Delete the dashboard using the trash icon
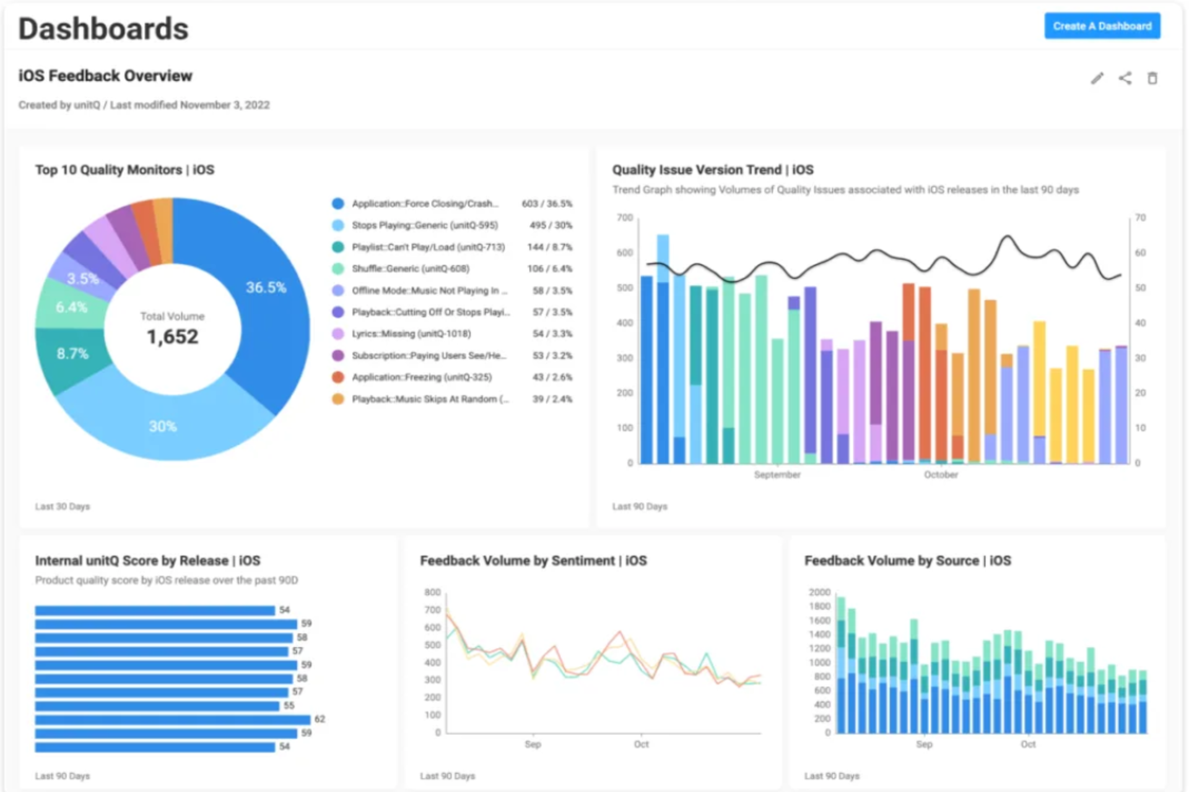Viewport: 1189px width, 792px height. click(x=1152, y=78)
